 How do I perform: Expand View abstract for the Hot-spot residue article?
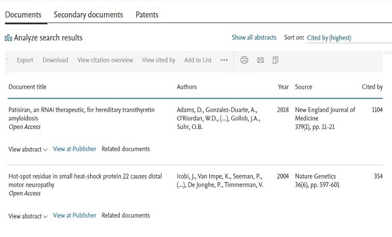point(28,216)
